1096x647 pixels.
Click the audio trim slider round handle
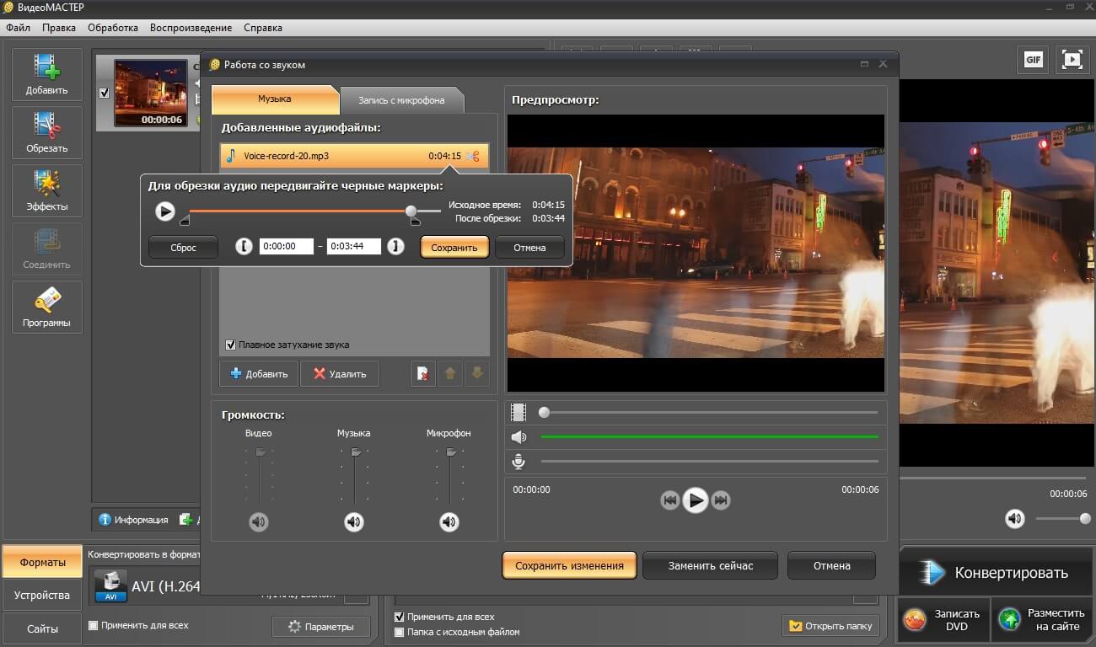[411, 211]
